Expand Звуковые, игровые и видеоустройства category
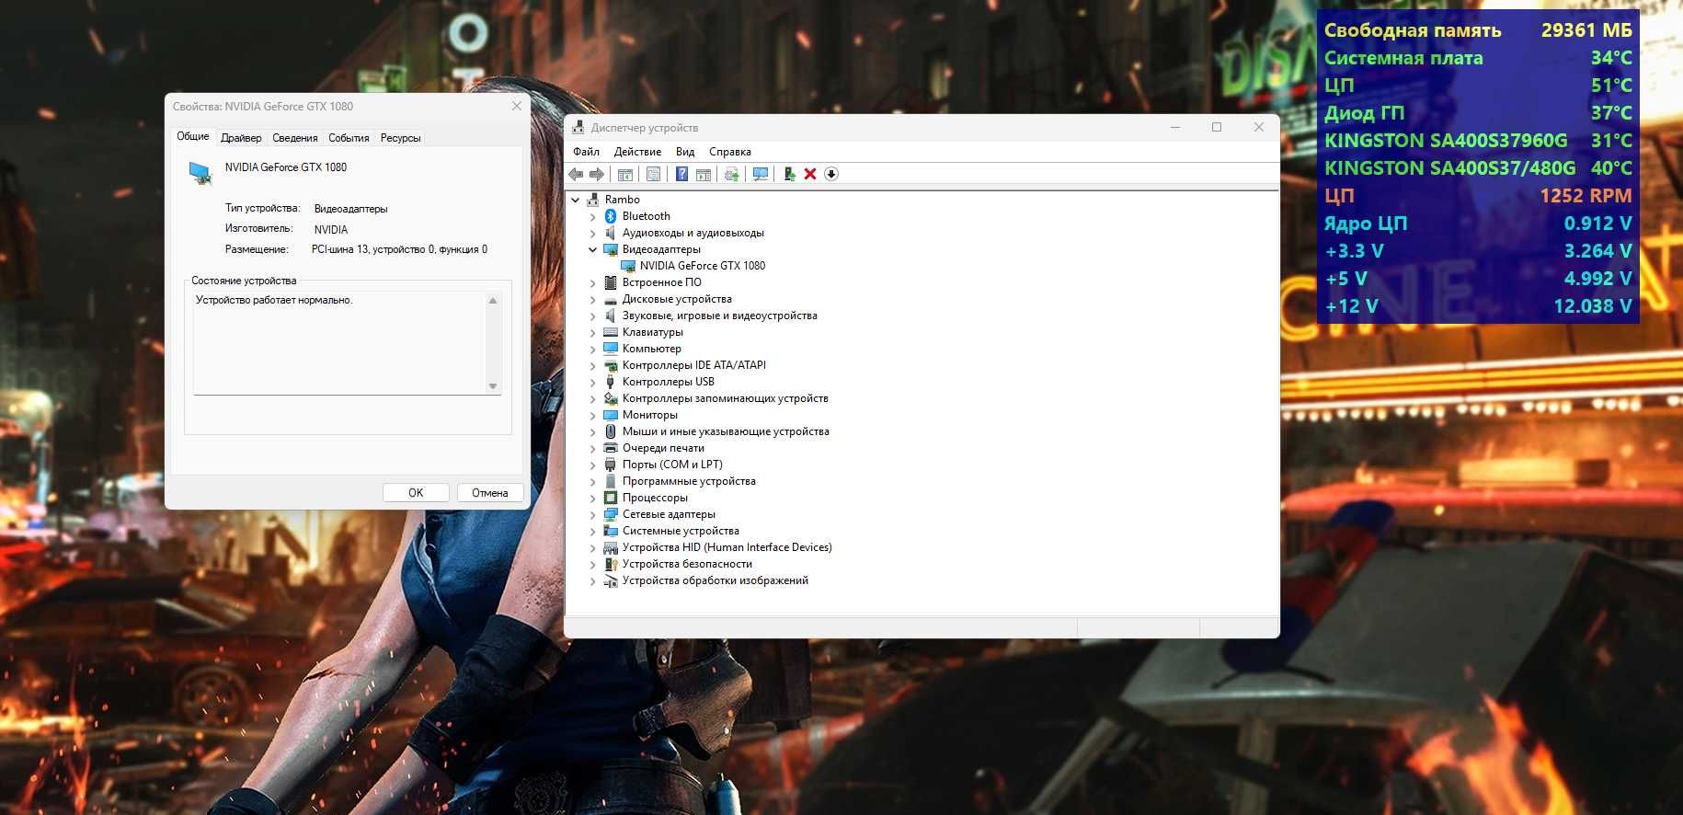 [x=593, y=316]
